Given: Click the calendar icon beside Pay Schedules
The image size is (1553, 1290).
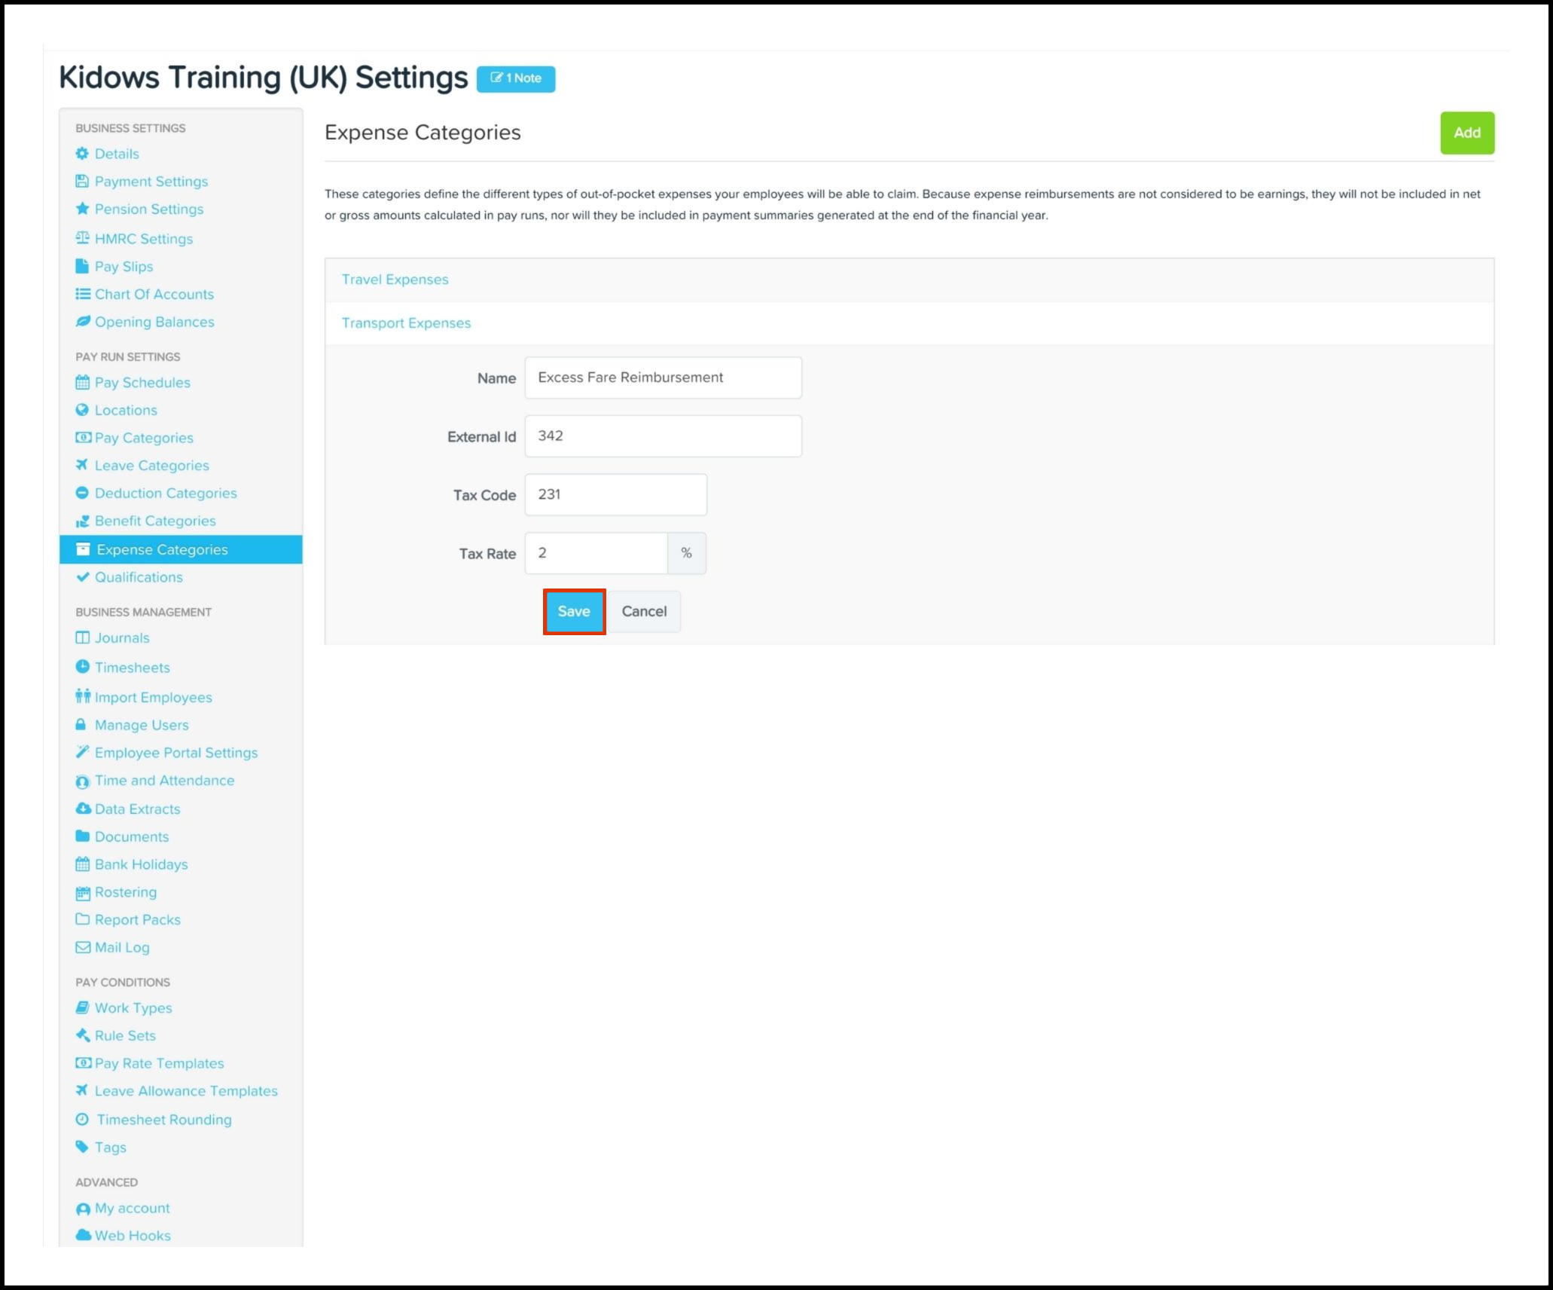Looking at the screenshot, I should point(82,383).
